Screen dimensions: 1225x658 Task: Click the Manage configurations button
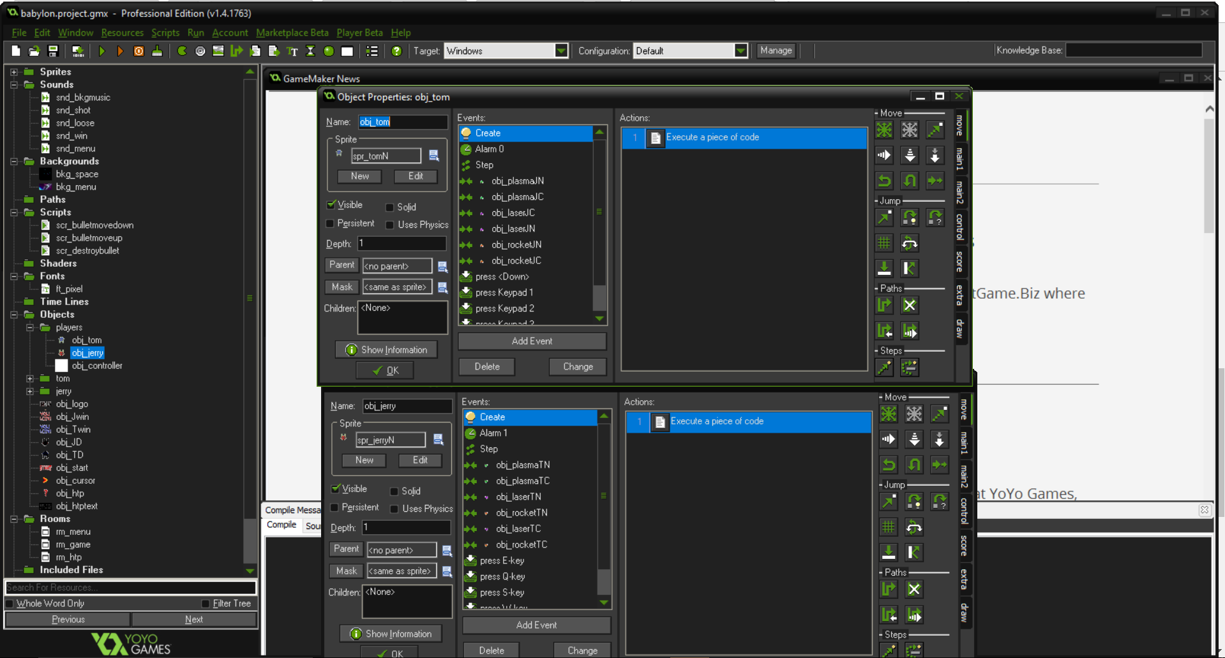[x=776, y=50]
